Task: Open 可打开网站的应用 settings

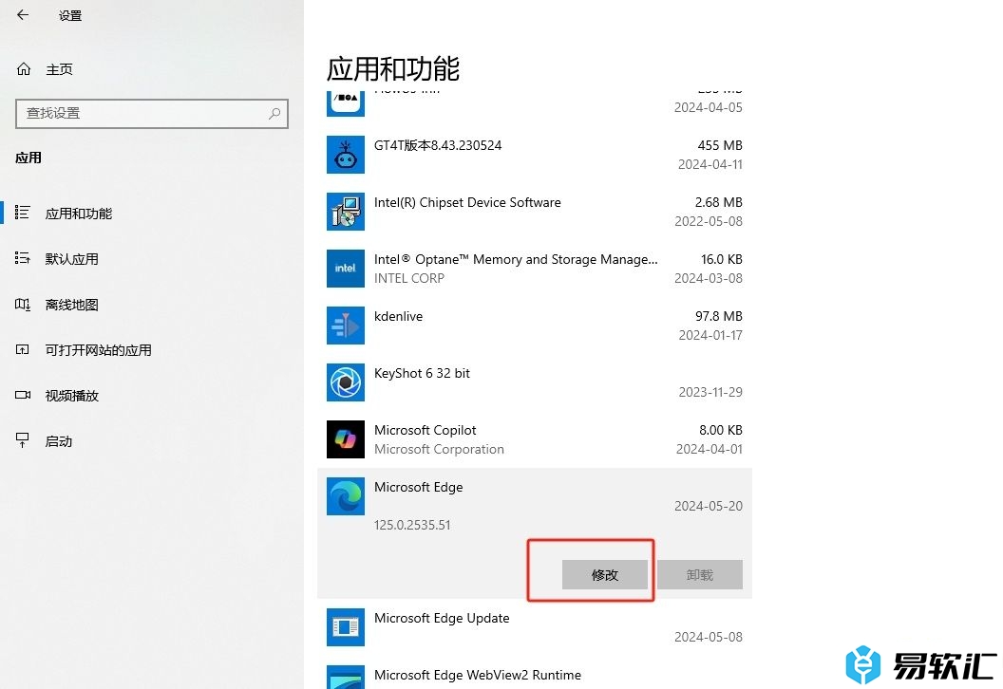Action: [x=99, y=350]
